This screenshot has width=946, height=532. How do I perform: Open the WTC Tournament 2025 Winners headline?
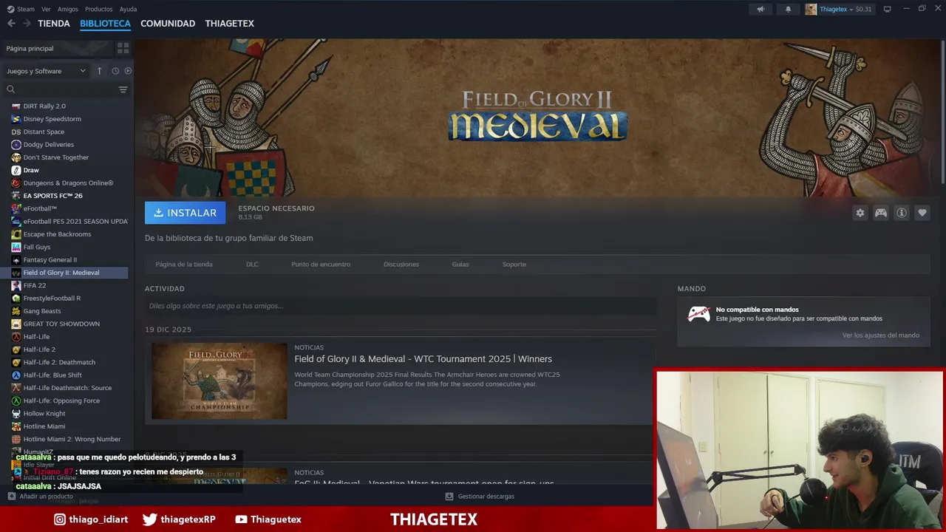pos(423,359)
